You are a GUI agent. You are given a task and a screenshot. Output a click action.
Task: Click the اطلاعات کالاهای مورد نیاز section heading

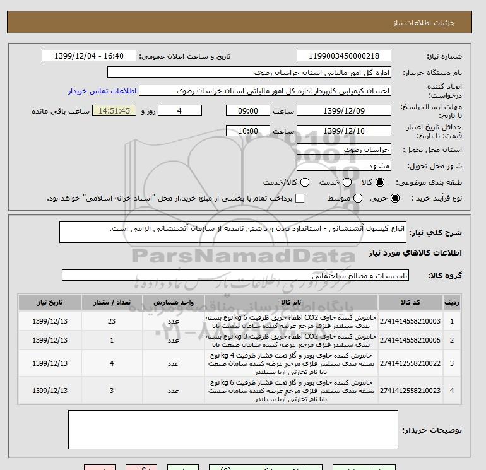pyautogui.click(x=415, y=253)
